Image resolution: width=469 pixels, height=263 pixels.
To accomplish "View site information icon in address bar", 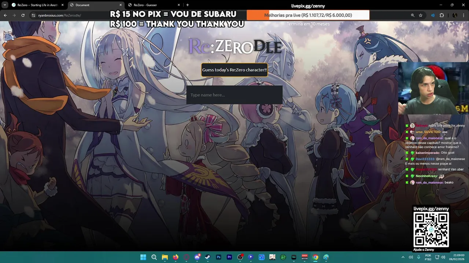I will pos(33,15).
